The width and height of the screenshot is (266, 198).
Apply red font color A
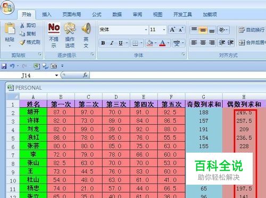point(162,43)
